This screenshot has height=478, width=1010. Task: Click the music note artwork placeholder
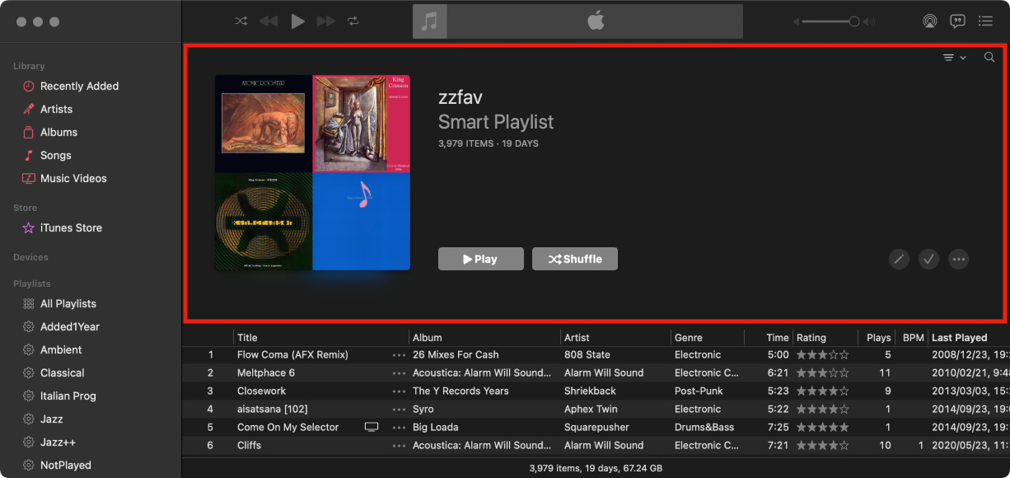coord(430,21)
